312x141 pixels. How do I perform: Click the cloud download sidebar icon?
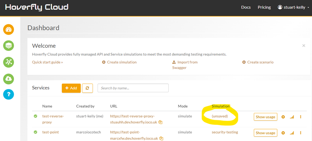(9, 78)
